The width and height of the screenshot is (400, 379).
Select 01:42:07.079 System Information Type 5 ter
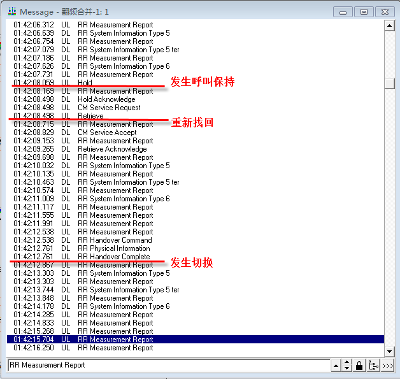click(196, 50)
